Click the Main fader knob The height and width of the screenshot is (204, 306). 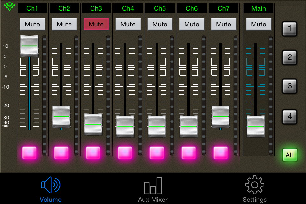pos(256,126)
